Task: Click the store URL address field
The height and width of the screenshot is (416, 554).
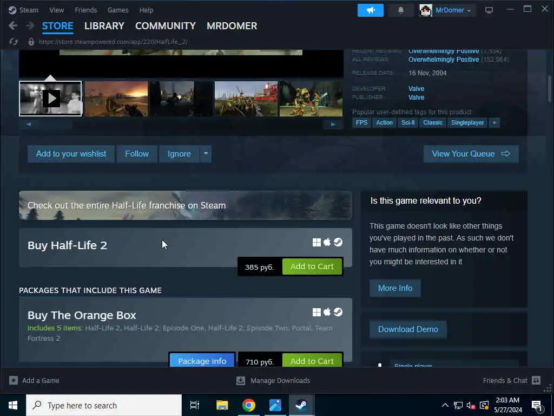Action: pyautogui.click(x=113, y=42)
